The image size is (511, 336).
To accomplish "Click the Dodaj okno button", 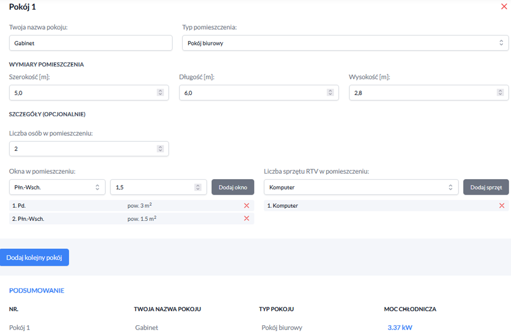I will 233,187.
